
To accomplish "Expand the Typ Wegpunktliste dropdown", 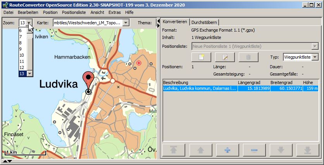I will (x=315, y=57).
